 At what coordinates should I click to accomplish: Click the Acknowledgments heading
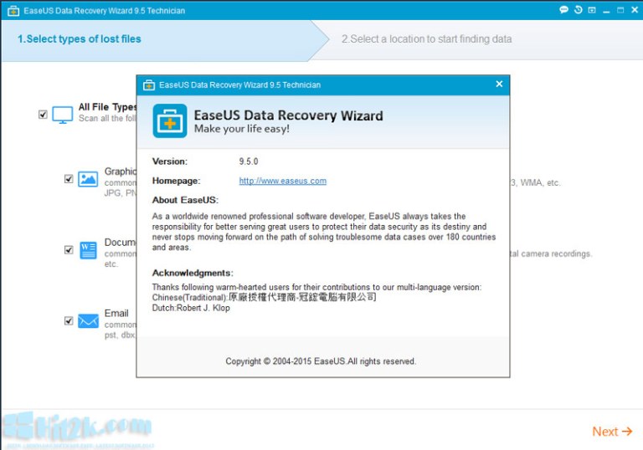click(193, 273)
